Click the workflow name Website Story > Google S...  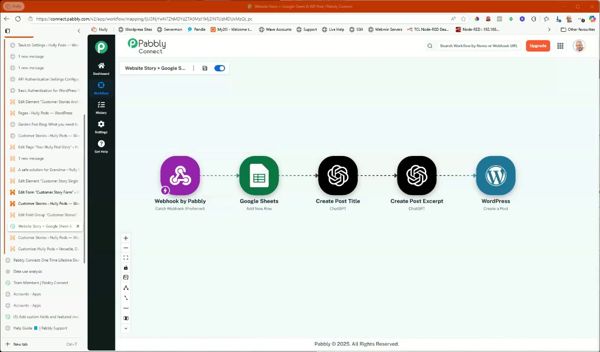[x=155, y=68]
